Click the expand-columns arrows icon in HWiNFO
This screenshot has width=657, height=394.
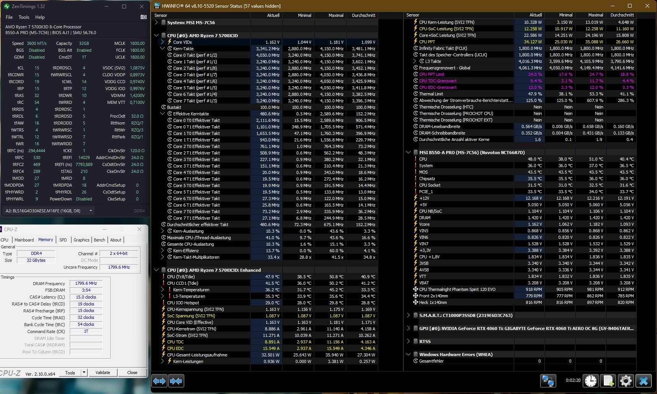159,381
